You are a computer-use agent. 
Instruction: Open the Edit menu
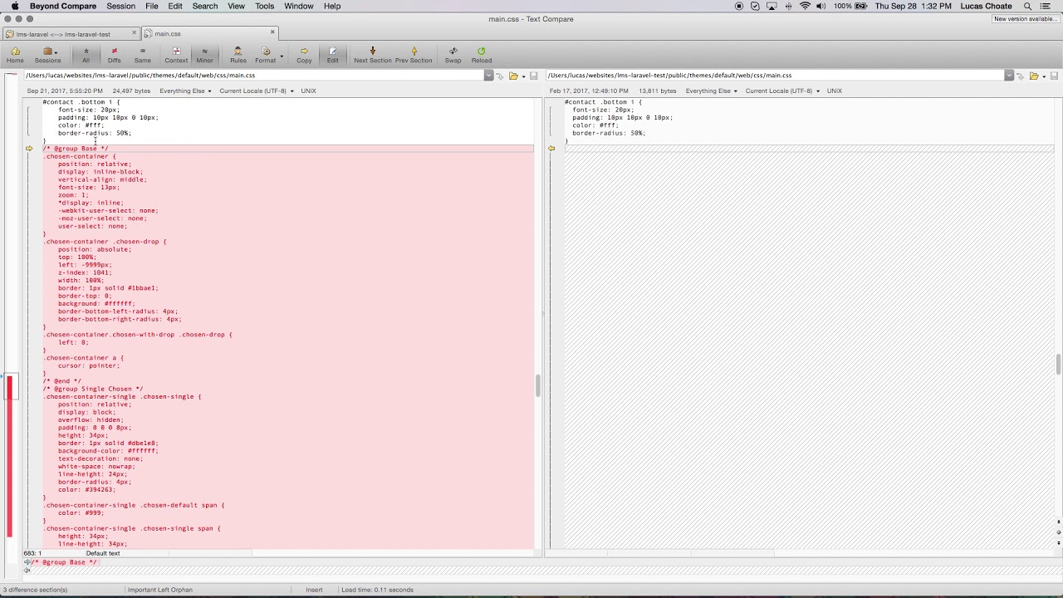coord(175,6)
